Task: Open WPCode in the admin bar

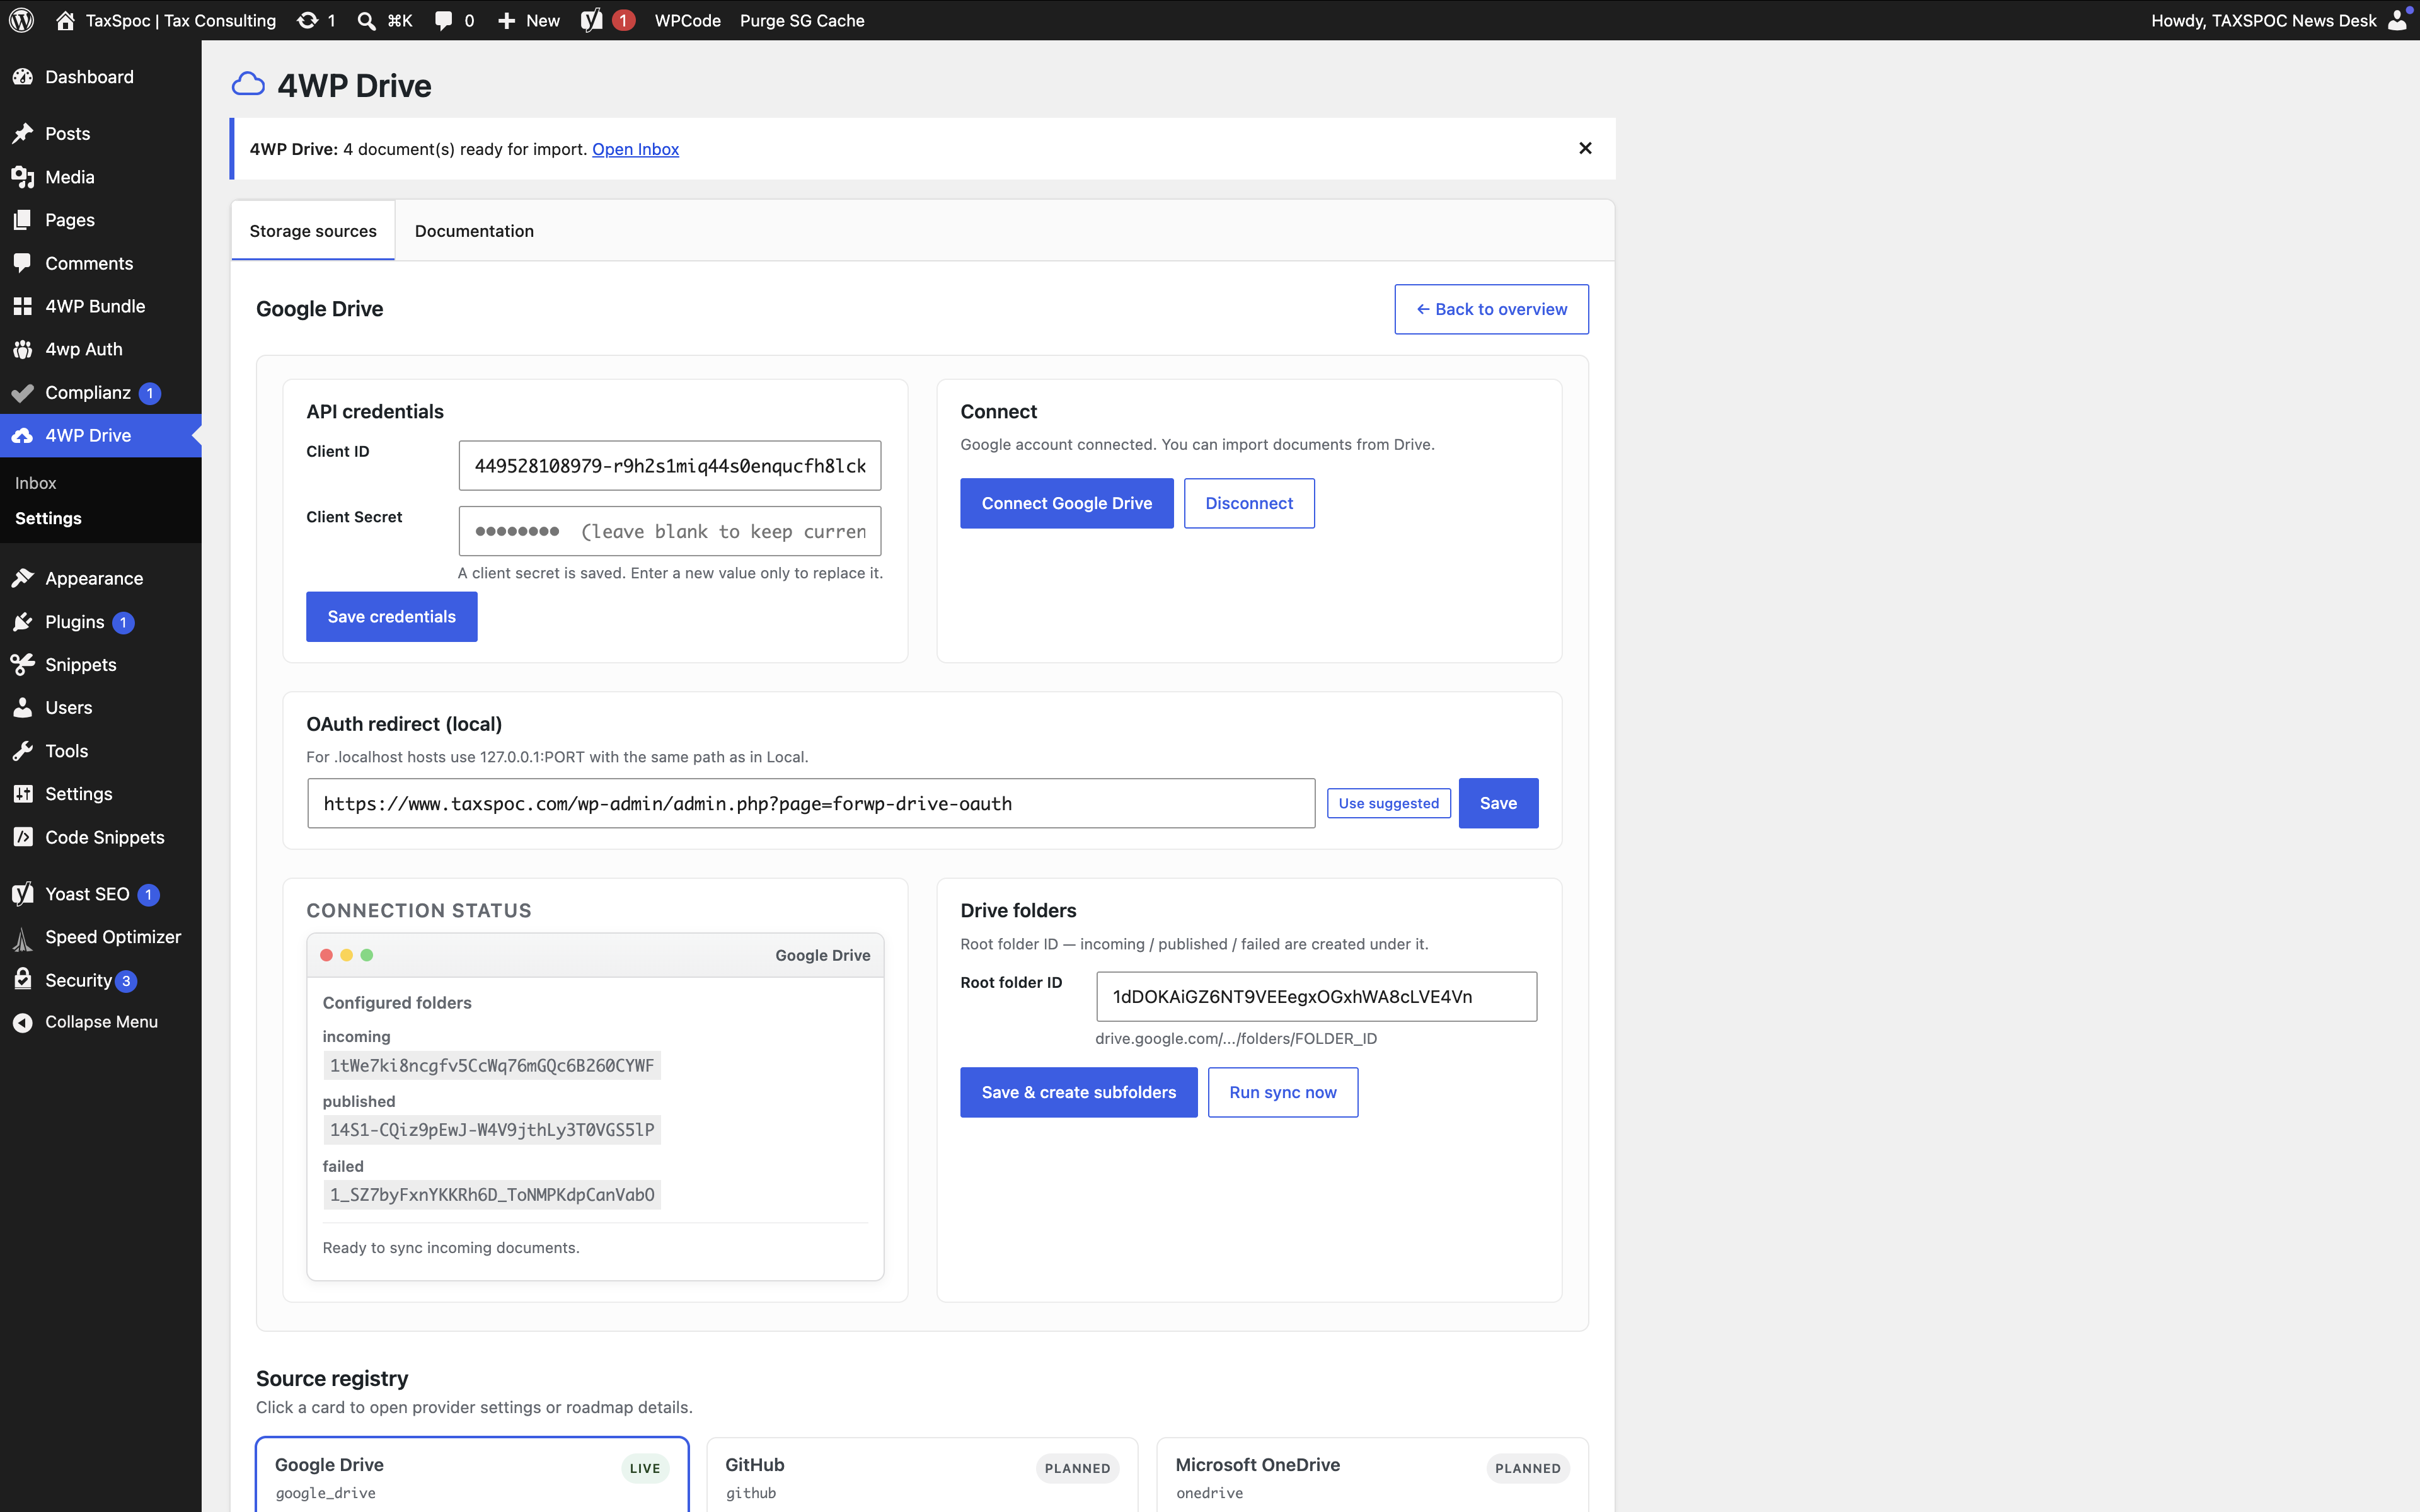Action: tap(688, 20)
